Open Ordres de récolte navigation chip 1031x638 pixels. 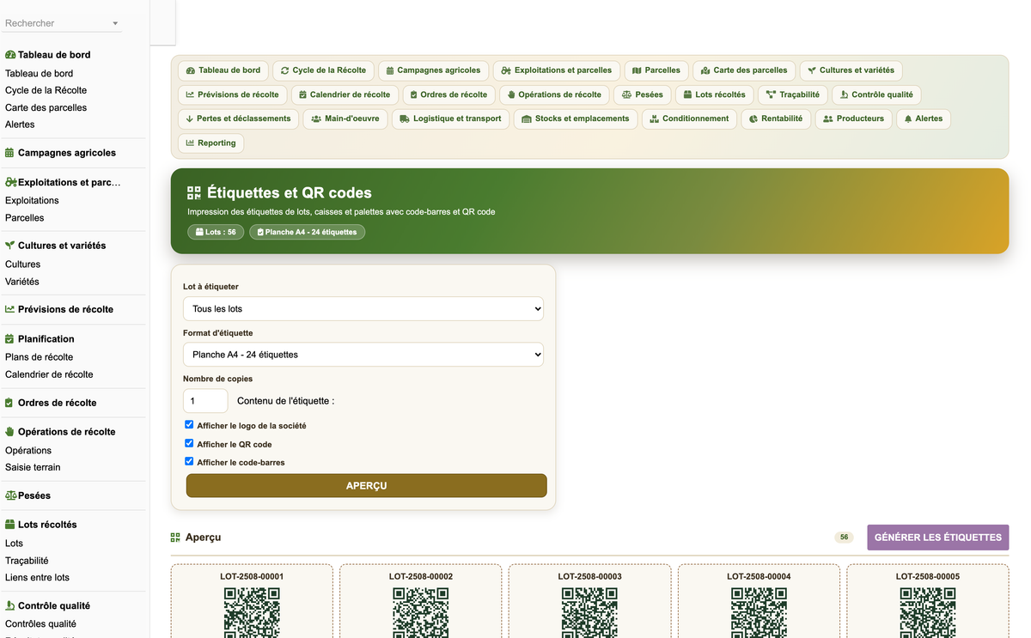click(x=448, y=94)
